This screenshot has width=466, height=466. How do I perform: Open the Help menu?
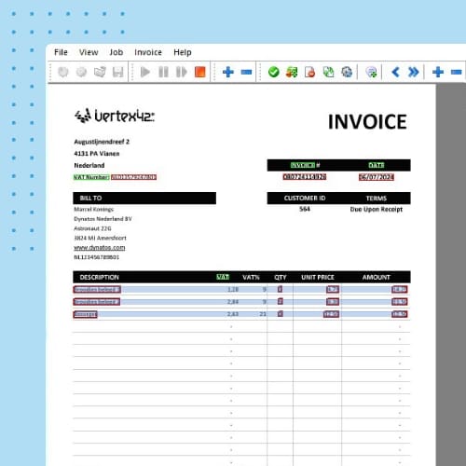pyautogui.click(x=183, y=52)
